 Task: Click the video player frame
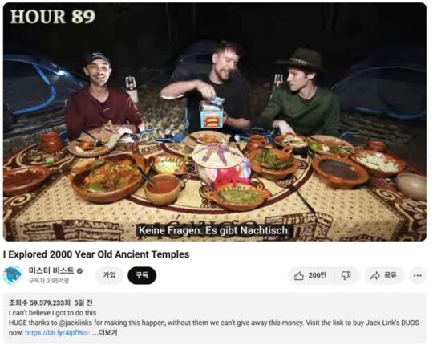click(215, 122)
